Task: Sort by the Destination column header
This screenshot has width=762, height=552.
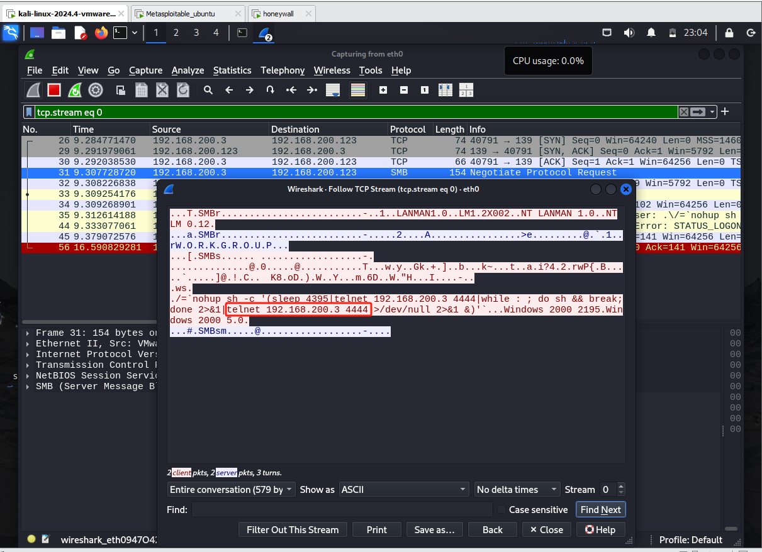Action: click(328, 129)
